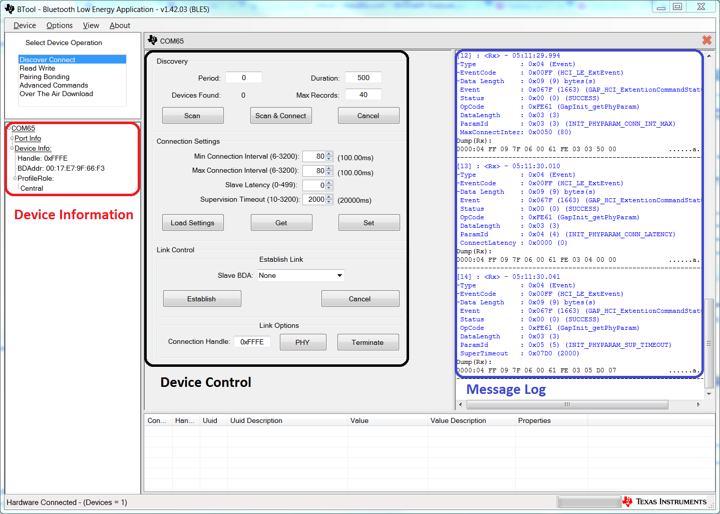Image resolution: width=720 pixels, height=514 pixels.
Task: Click the Value column header
Action: point(359,420)
